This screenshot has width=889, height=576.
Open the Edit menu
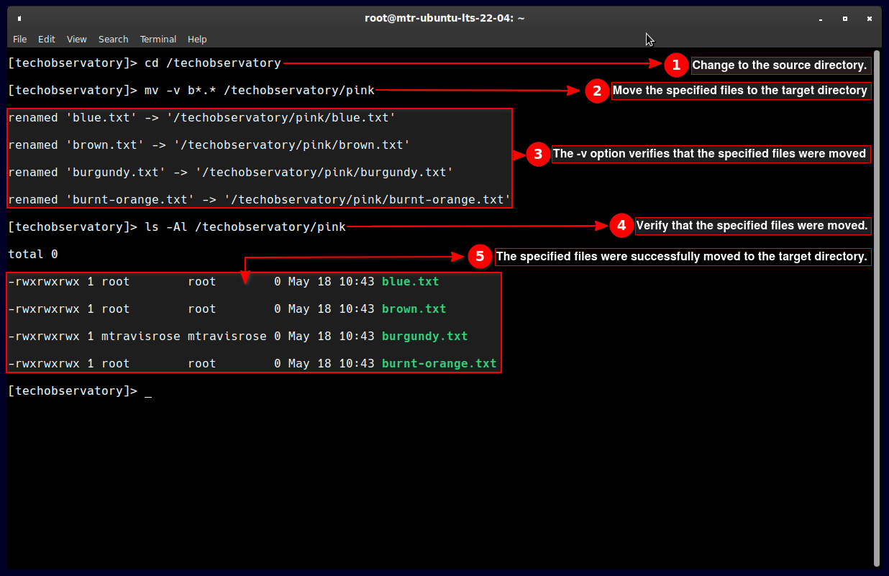pyautogui.click(x=47, y=40)
